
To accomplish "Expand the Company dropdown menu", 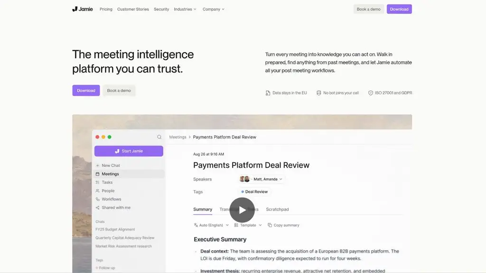I will (214, 9).
